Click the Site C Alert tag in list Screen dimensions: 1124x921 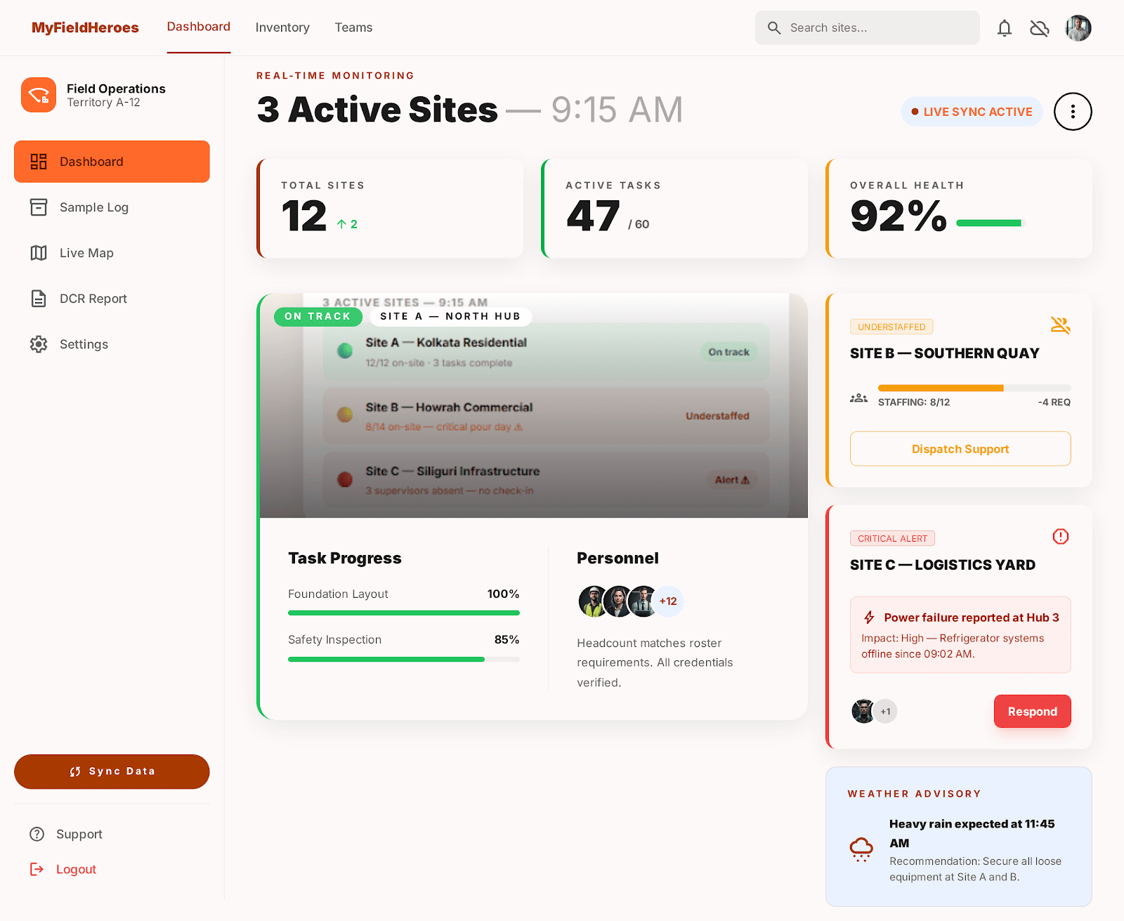[x=732, y=481]
